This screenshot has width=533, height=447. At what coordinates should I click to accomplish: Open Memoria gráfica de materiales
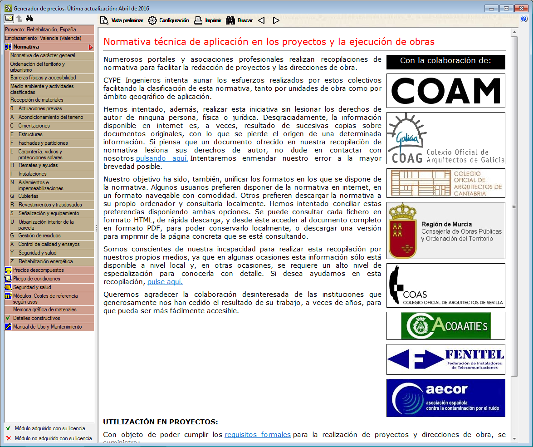click(x=49, y=309)
